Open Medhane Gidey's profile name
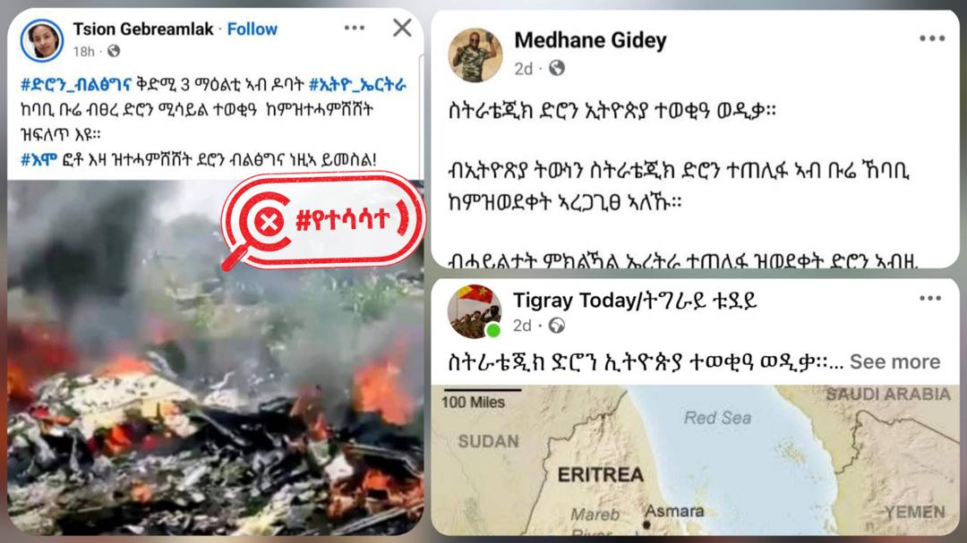This screenshot has height=543, width=967. [590, 40]
